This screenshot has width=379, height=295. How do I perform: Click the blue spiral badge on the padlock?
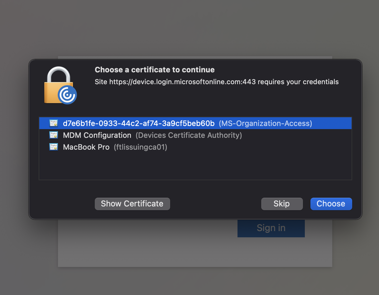67,94
